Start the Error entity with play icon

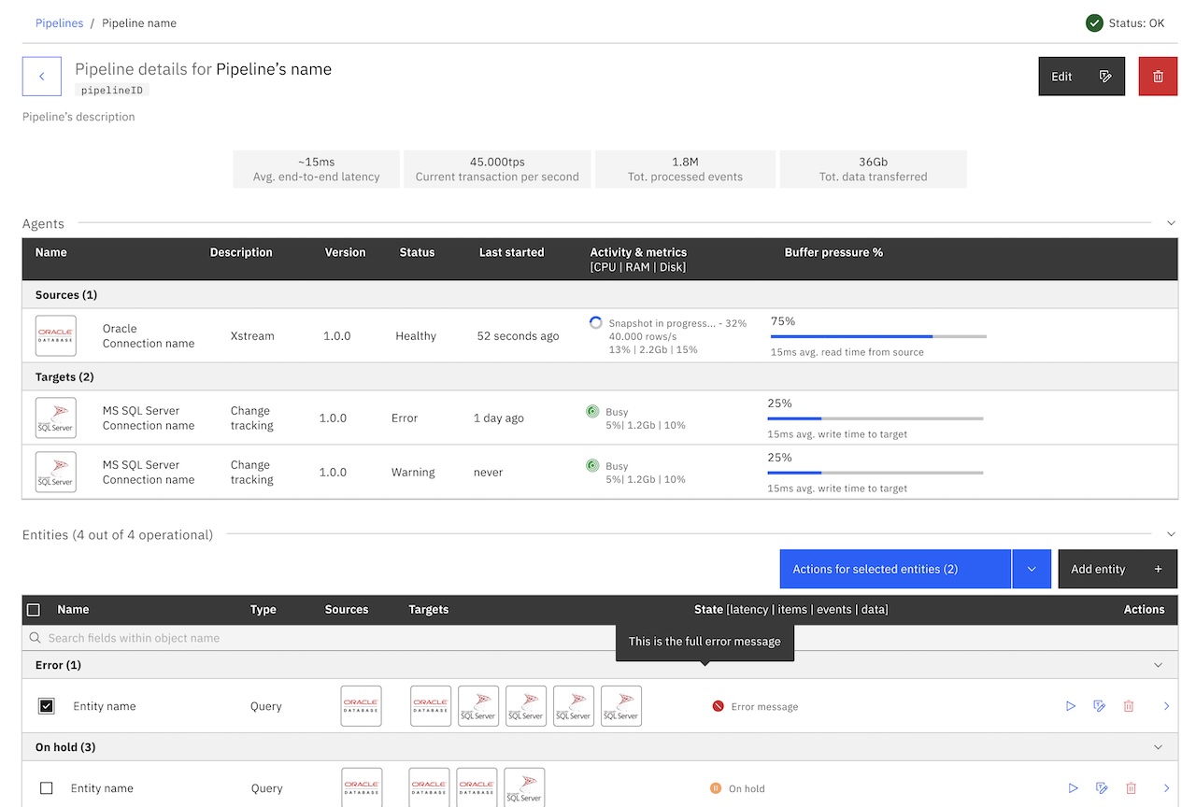[1071, 706]
